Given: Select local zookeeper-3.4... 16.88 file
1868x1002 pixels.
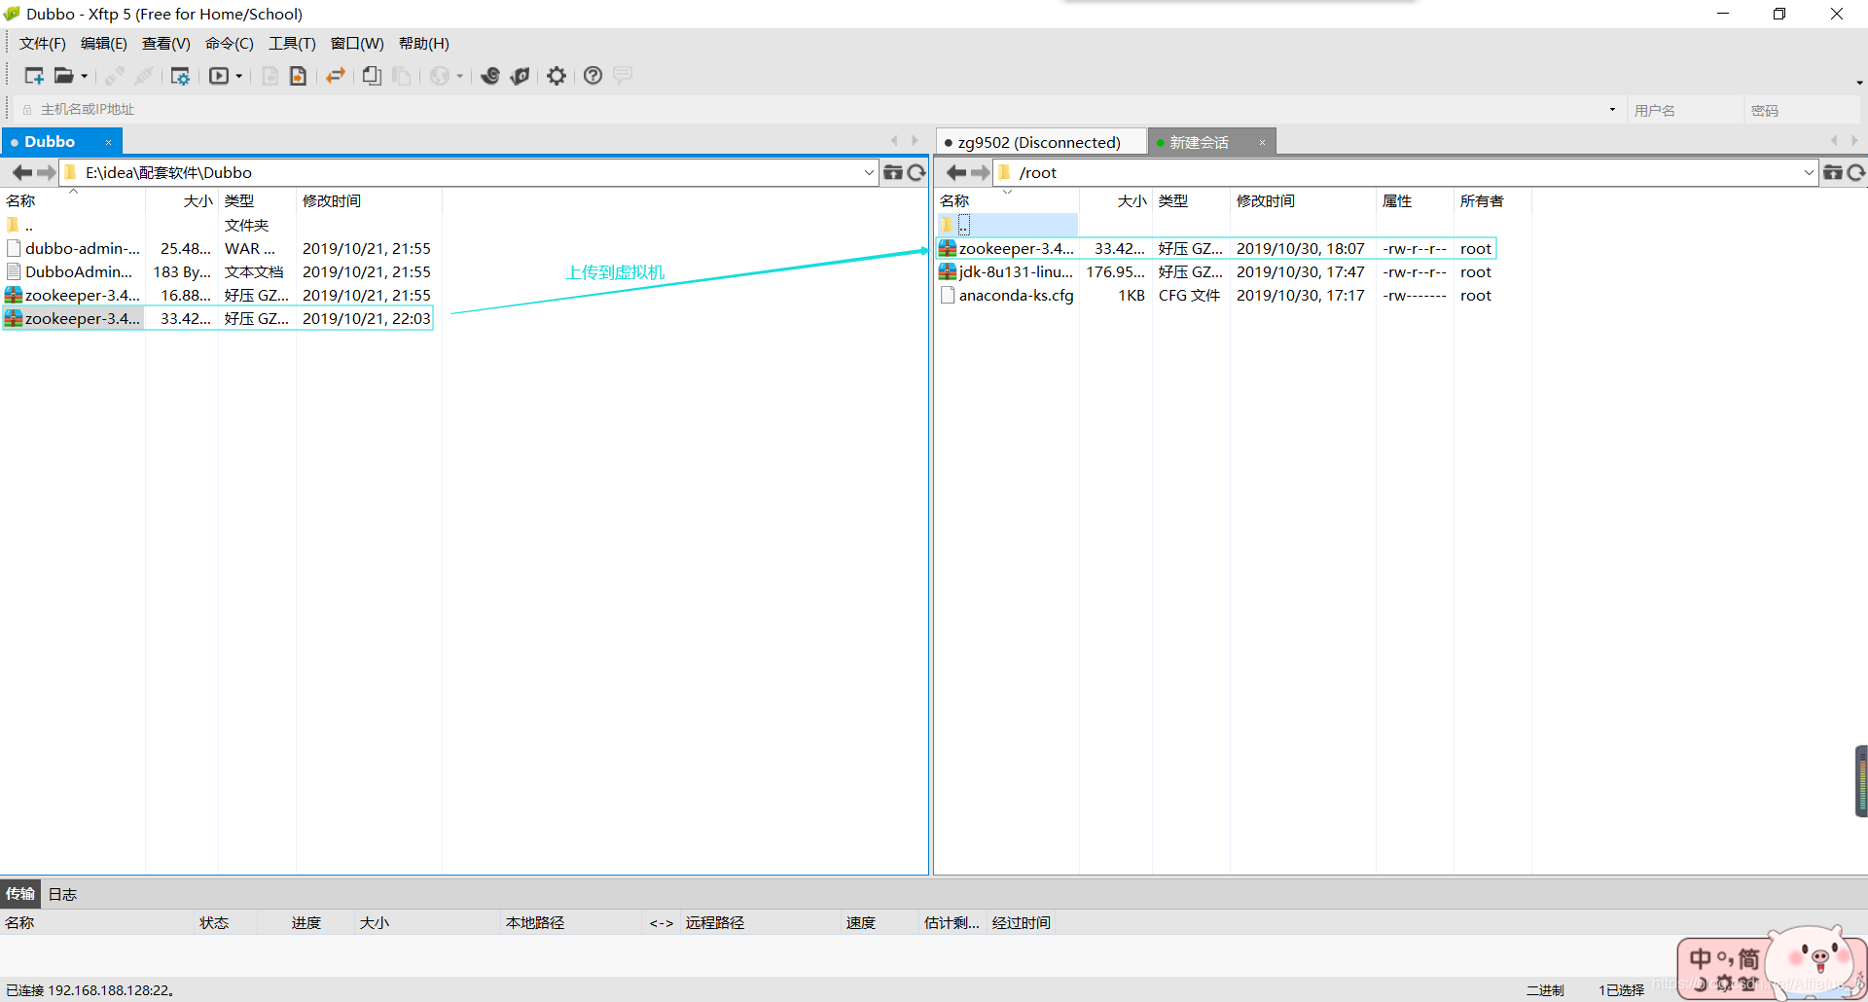Looking at the screenshot, I should pyautogui.click(x=218, y=296).
